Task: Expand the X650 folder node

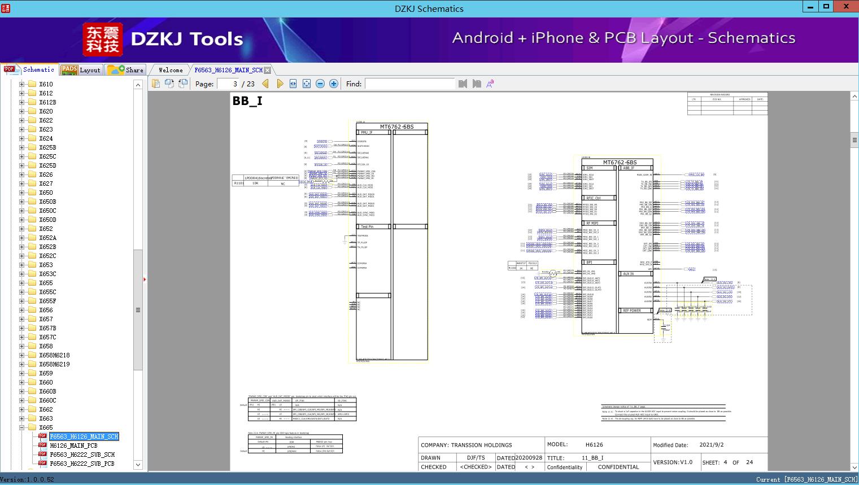Action: 22,193
